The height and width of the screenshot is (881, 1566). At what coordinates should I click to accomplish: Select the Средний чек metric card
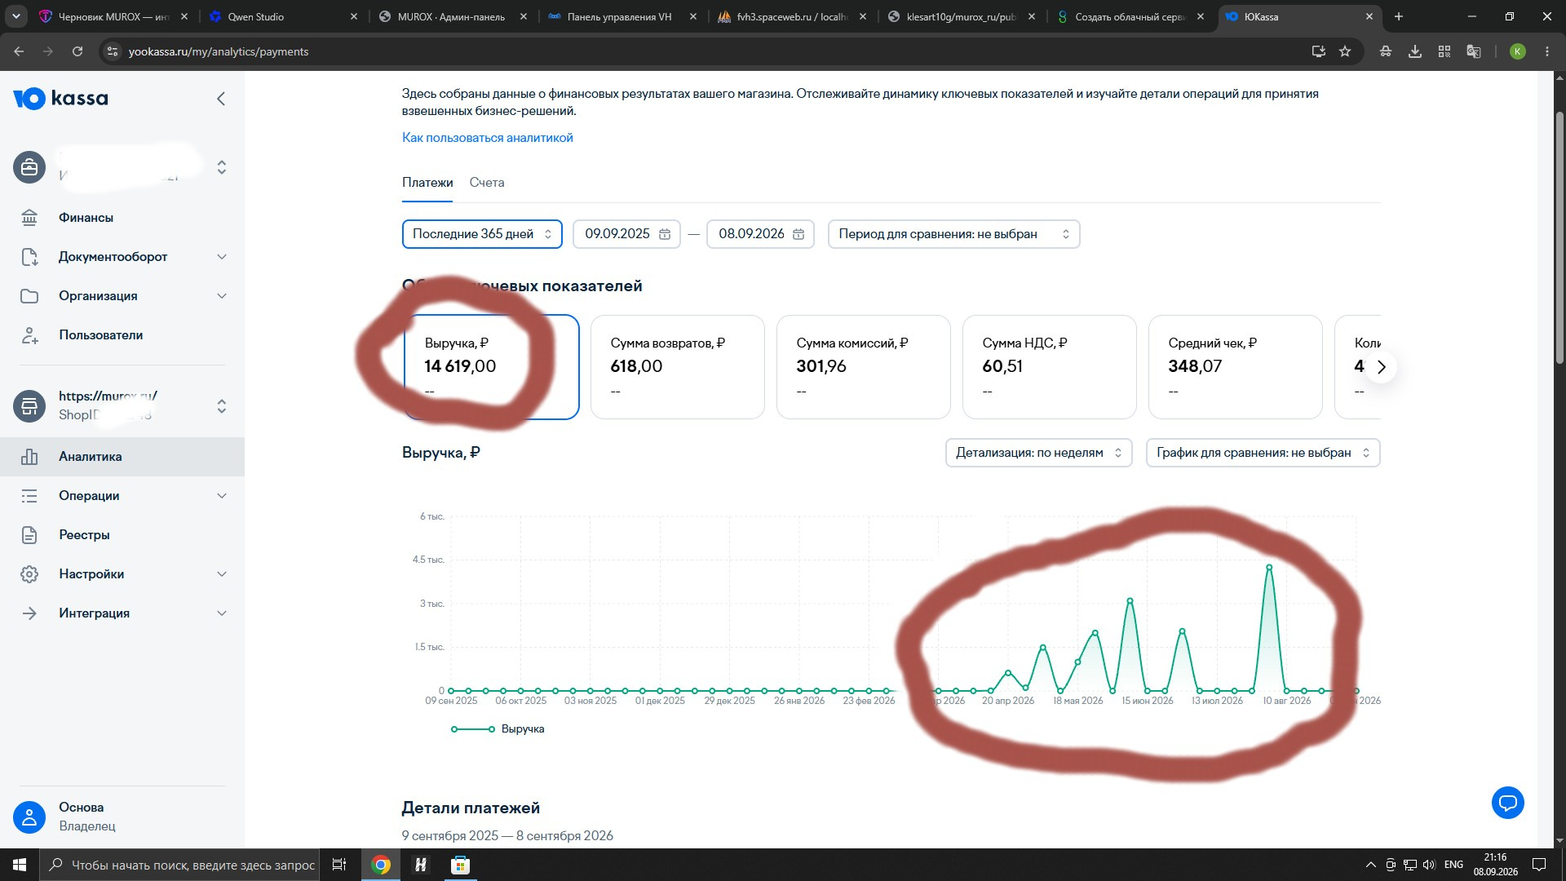(x=1235, y=367)
